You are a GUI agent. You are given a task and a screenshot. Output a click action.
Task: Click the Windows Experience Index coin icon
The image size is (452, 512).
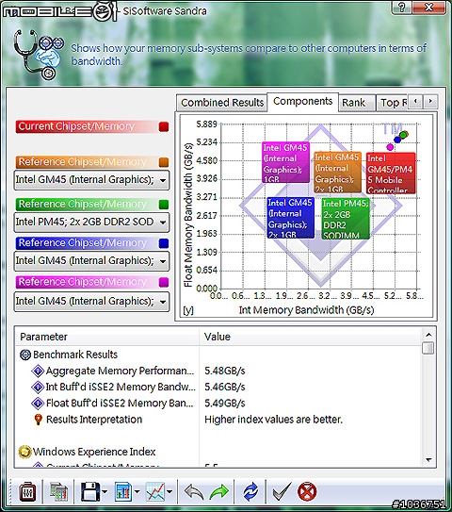24,452
